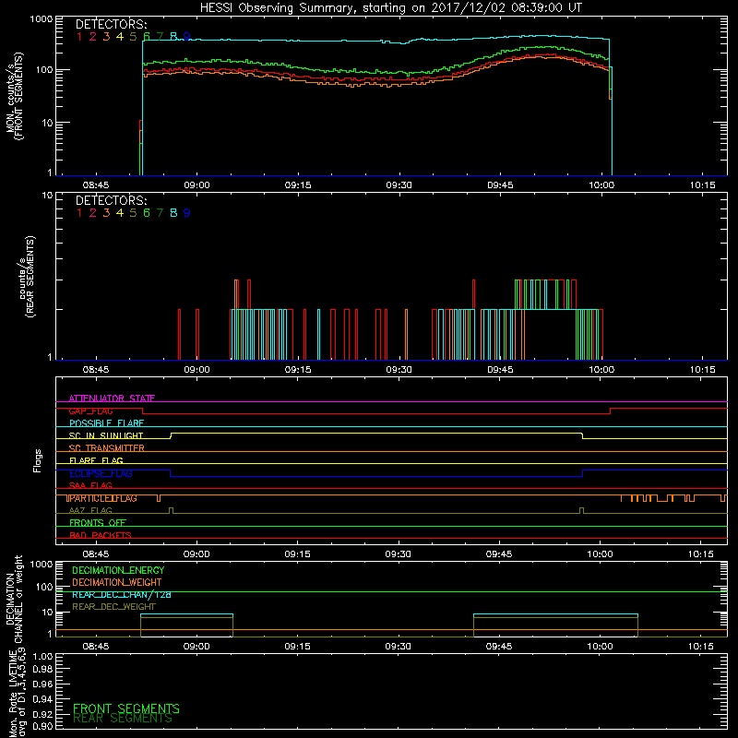Screen dimensions: 738x738
Task: Click the 0.92 y-axis value on livetime plot
Action: (42, 714)
